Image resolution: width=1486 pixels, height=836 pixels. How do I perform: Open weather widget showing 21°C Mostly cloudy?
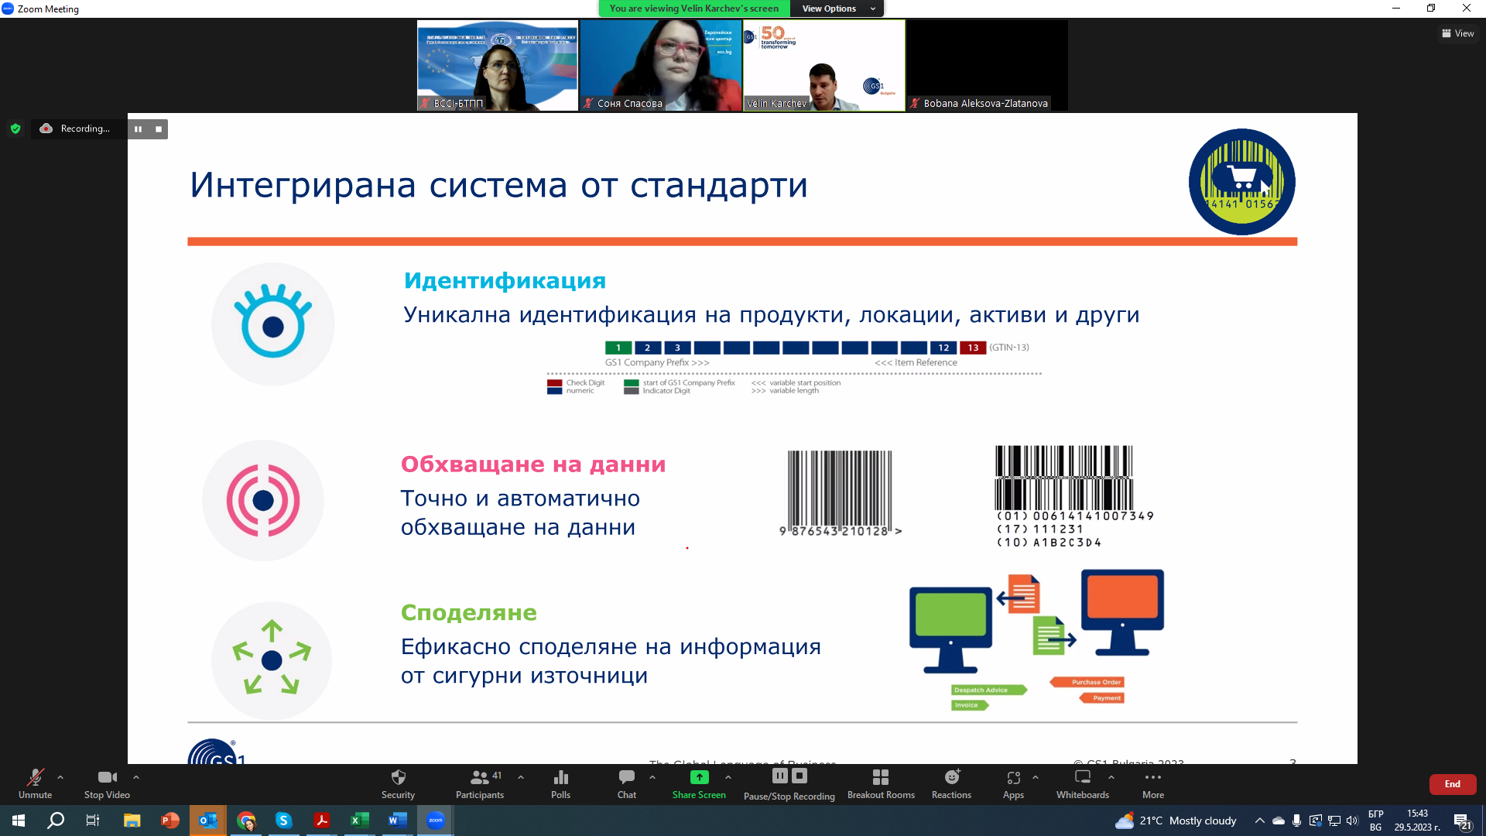[1176, 821]
